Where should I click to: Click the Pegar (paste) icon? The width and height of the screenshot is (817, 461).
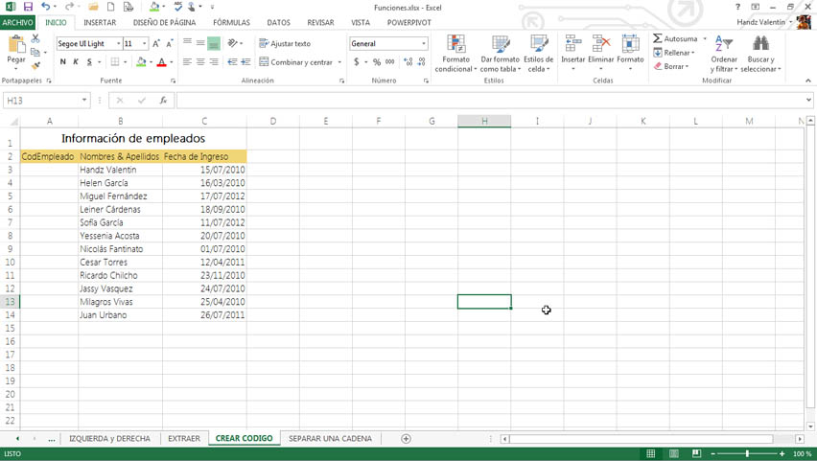[x=16, y=46]
